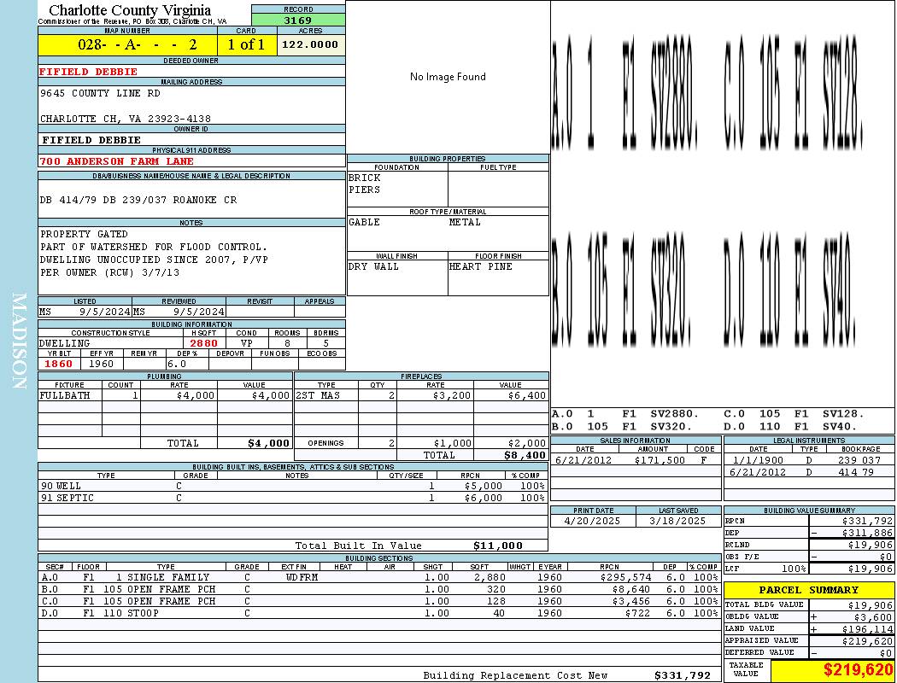Screen dimensions: 897x683
Task: Click the 90 WELL built-in row
Action: click(x=293, y=487)
